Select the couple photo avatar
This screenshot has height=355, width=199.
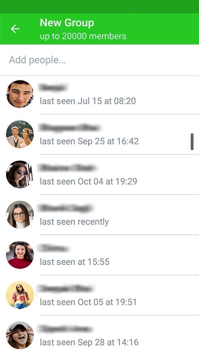20,134
